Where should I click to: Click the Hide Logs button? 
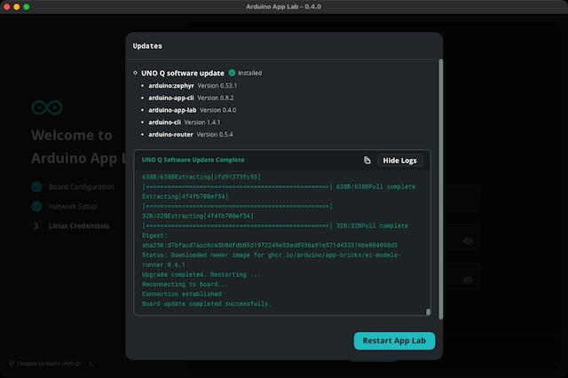[x=398, y=161]
